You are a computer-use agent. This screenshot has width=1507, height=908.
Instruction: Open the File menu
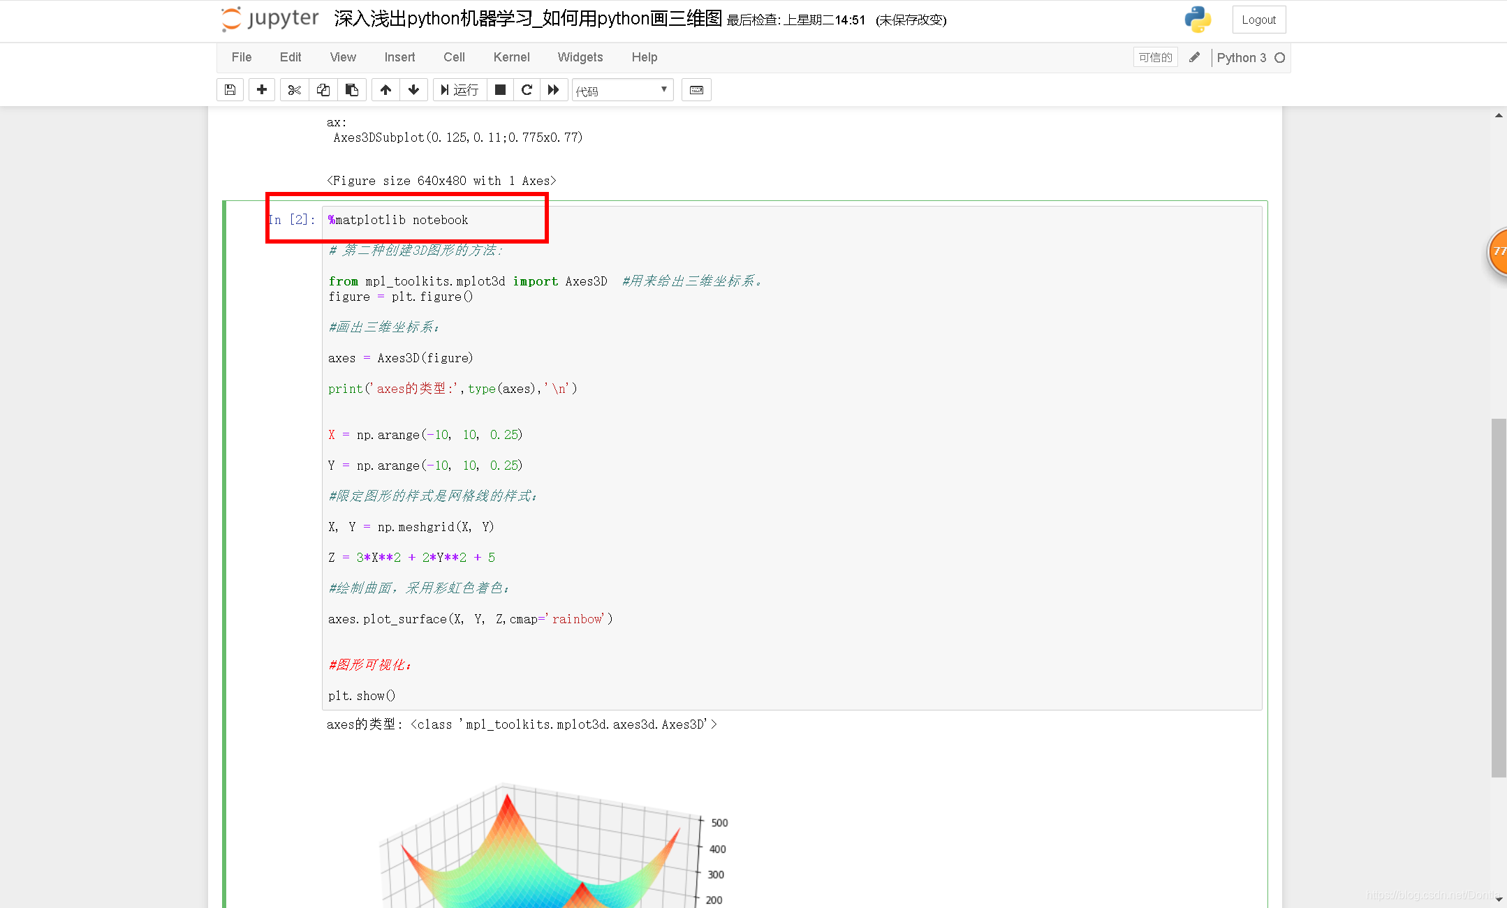(241, 57)
